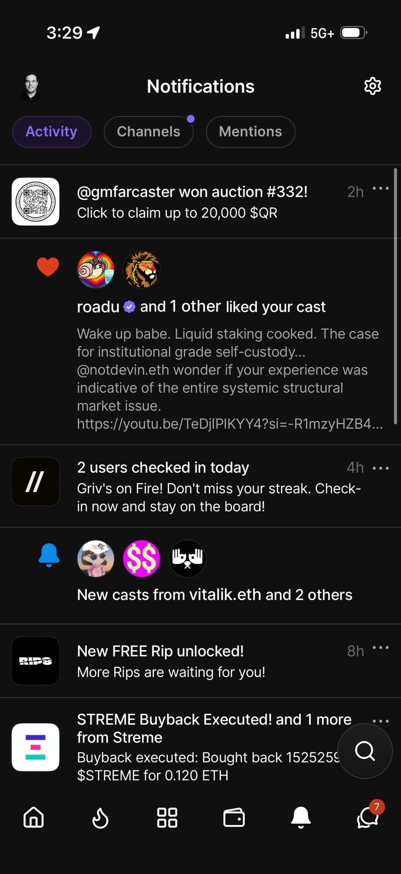The width and height of the screenshot is (401, 874).
Task: Open the home feed icon
Action: 34,819
